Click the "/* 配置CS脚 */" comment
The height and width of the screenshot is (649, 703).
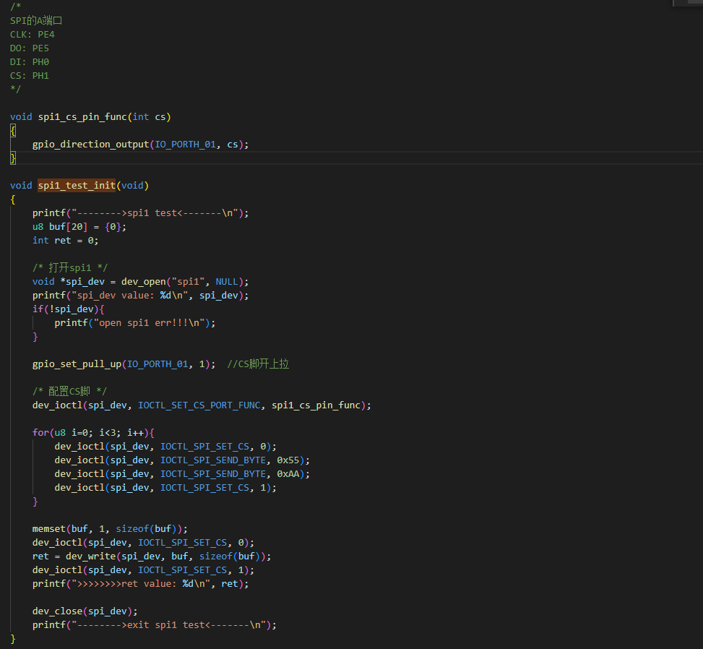click(x=69, y=392)
